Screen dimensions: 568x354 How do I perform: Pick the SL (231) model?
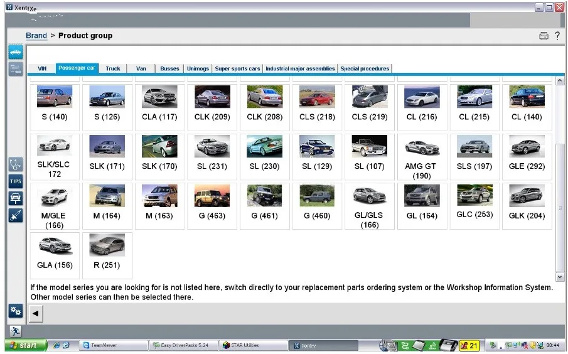[212, 157]
